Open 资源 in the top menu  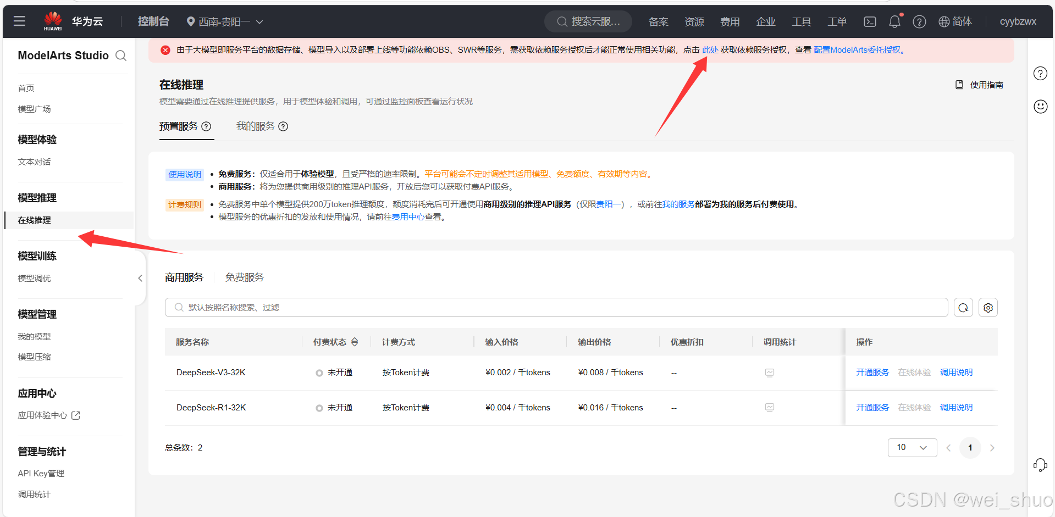coord(694,21)
